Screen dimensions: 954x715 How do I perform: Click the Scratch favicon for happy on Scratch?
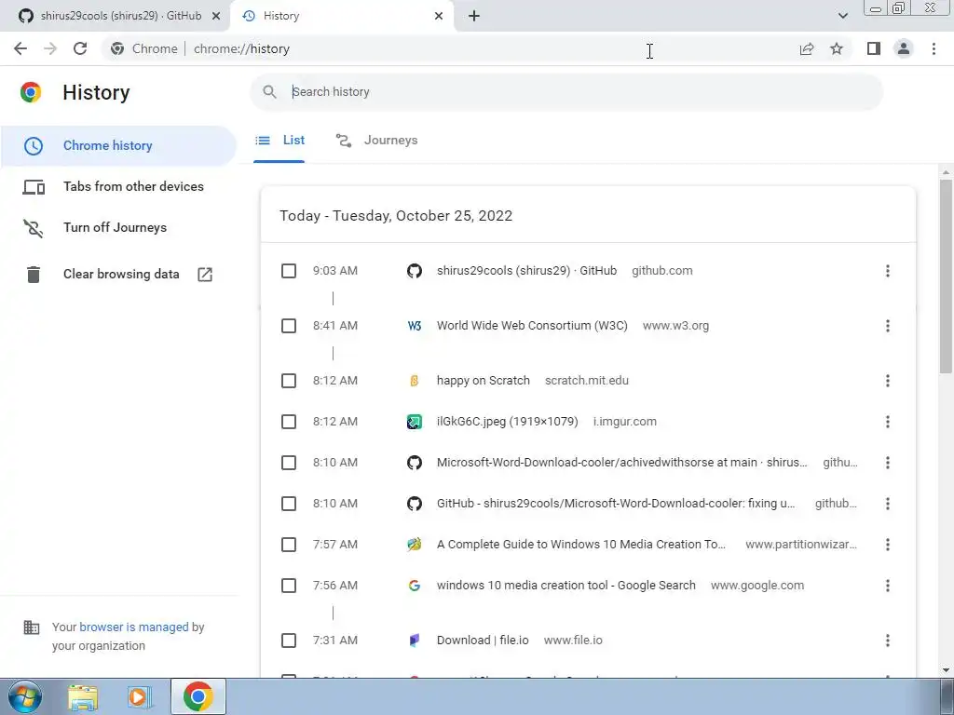pos(415,381)
